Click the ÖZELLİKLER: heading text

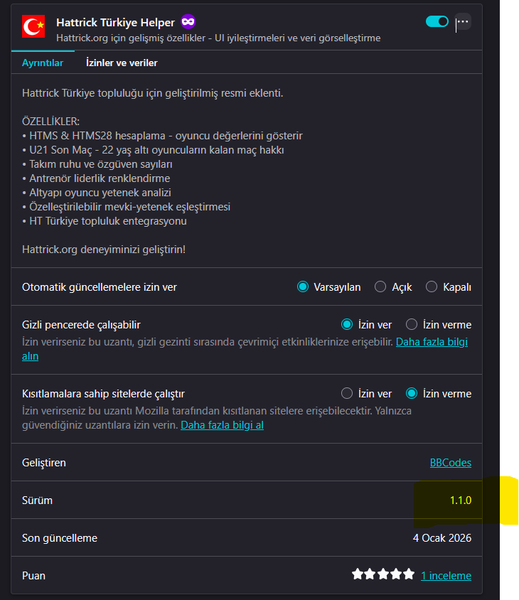pyautogui.click(x=50, y=122)
